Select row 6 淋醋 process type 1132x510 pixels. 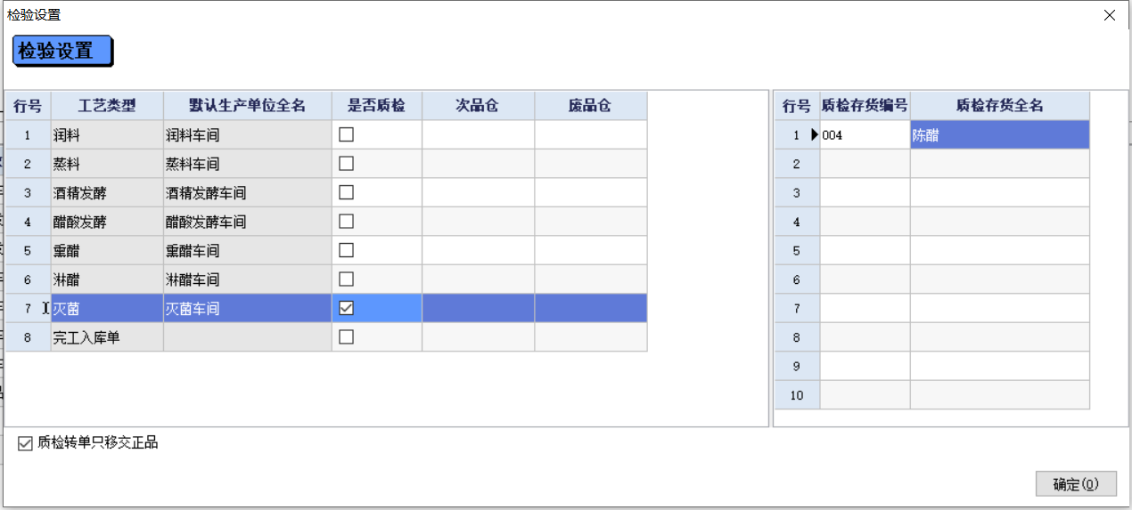107,279
